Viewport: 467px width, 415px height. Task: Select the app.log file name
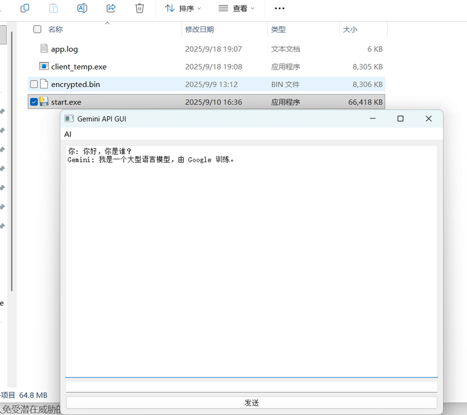64,49
